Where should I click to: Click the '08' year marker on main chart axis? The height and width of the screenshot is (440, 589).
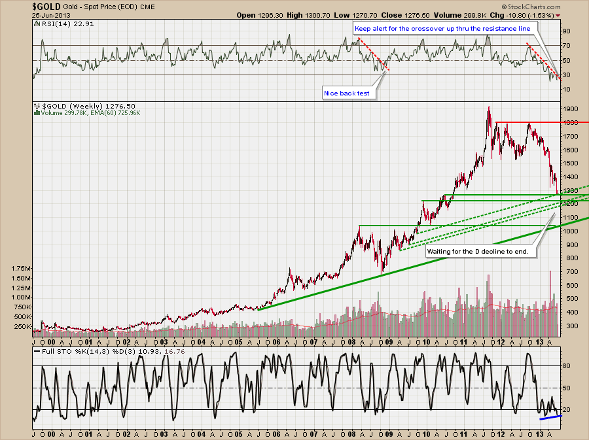click(x=354, y=341)
